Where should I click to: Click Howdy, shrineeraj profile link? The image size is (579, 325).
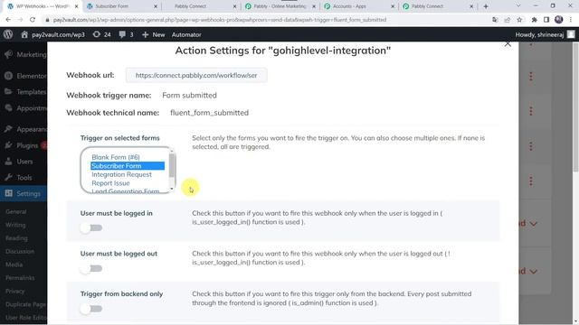(x=545, y=34)
